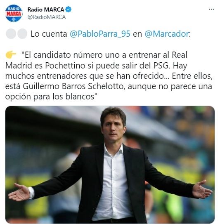Image resolution: width=220 pixels, height=224 pixels.
Task: Open the attached photo of the man
Action: pyautogui.click(x=110, y=165)
